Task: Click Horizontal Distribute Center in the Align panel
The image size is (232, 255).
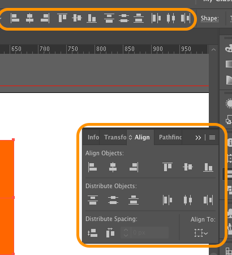Action: [188, 200]
